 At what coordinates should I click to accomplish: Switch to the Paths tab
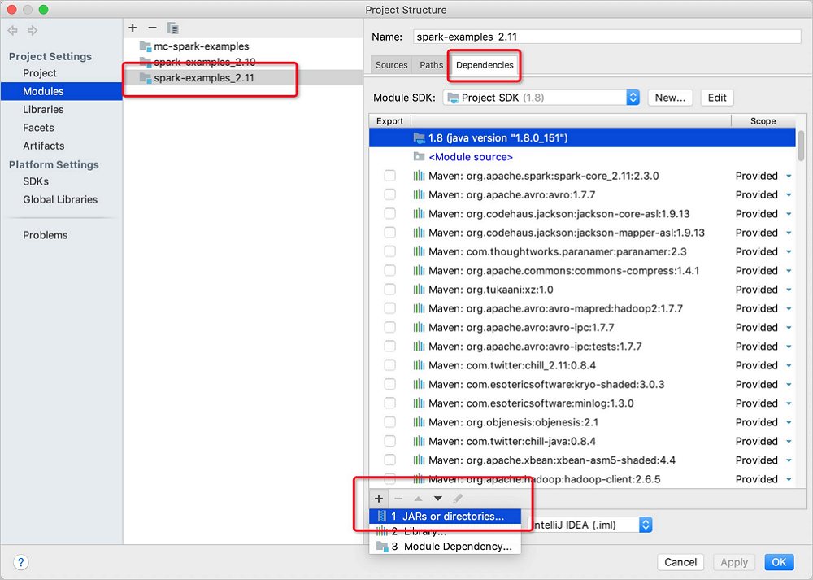point(431,65)
